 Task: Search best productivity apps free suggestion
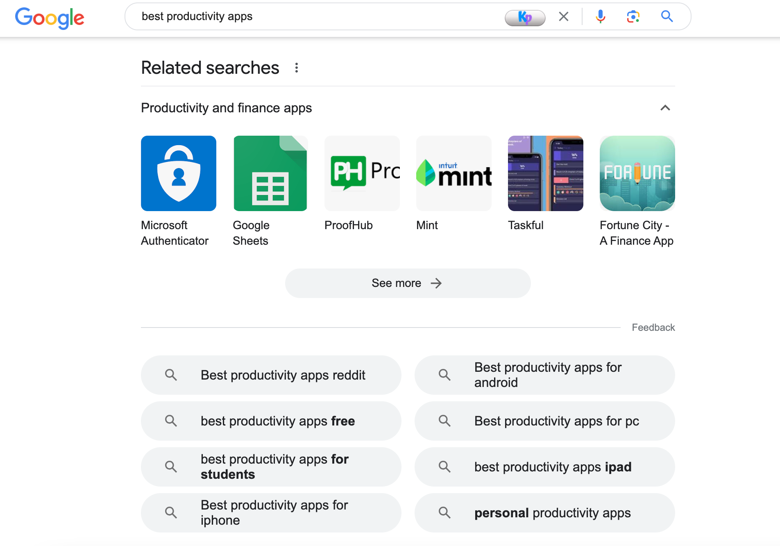click(x=271, y=421)
